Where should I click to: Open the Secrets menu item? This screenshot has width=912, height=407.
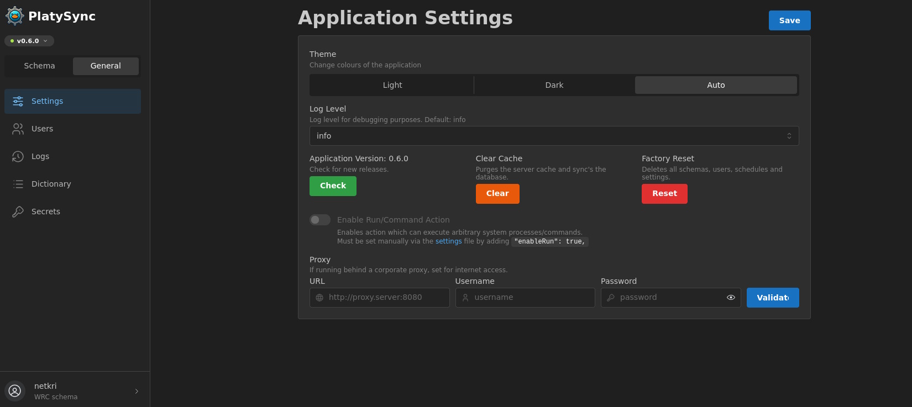[72, 212]
